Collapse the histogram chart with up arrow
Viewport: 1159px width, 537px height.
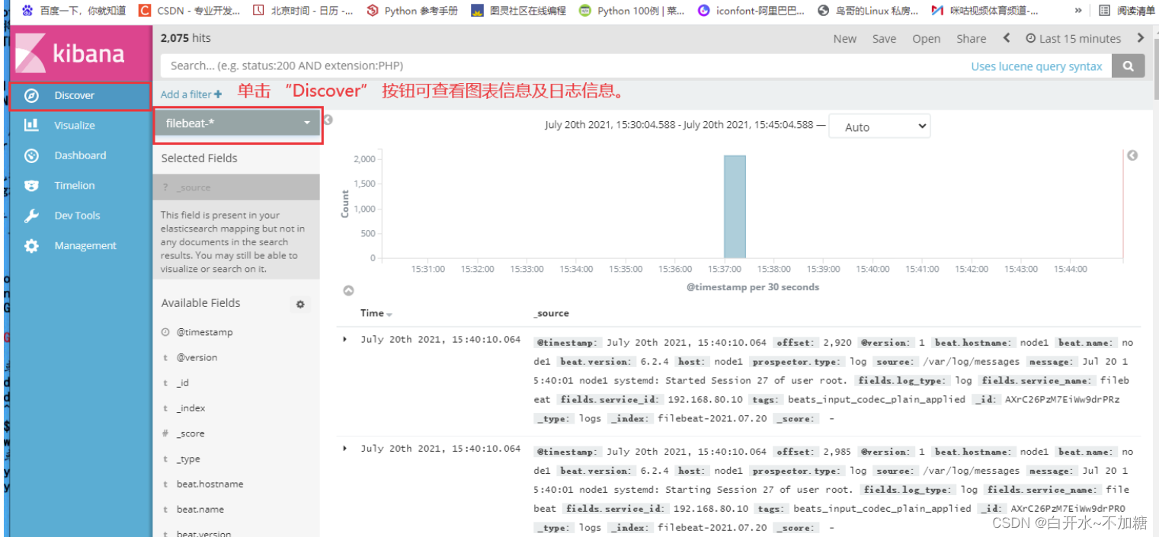pyautogui.click(x=348, y=291)
